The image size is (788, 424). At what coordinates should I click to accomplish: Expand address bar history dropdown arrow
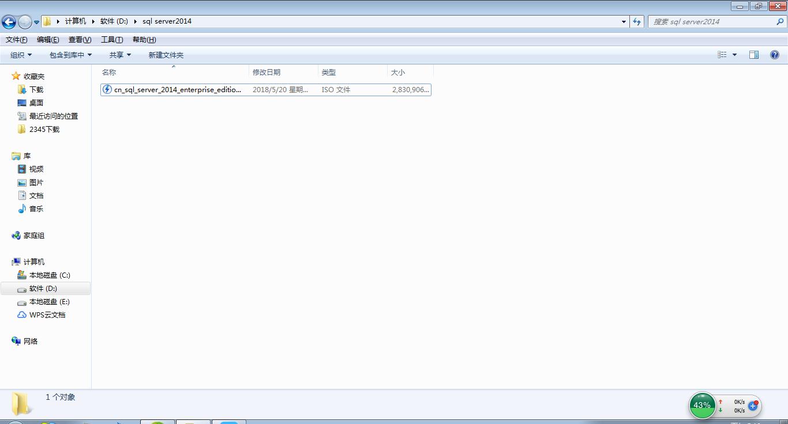click(x=624, y=21)
